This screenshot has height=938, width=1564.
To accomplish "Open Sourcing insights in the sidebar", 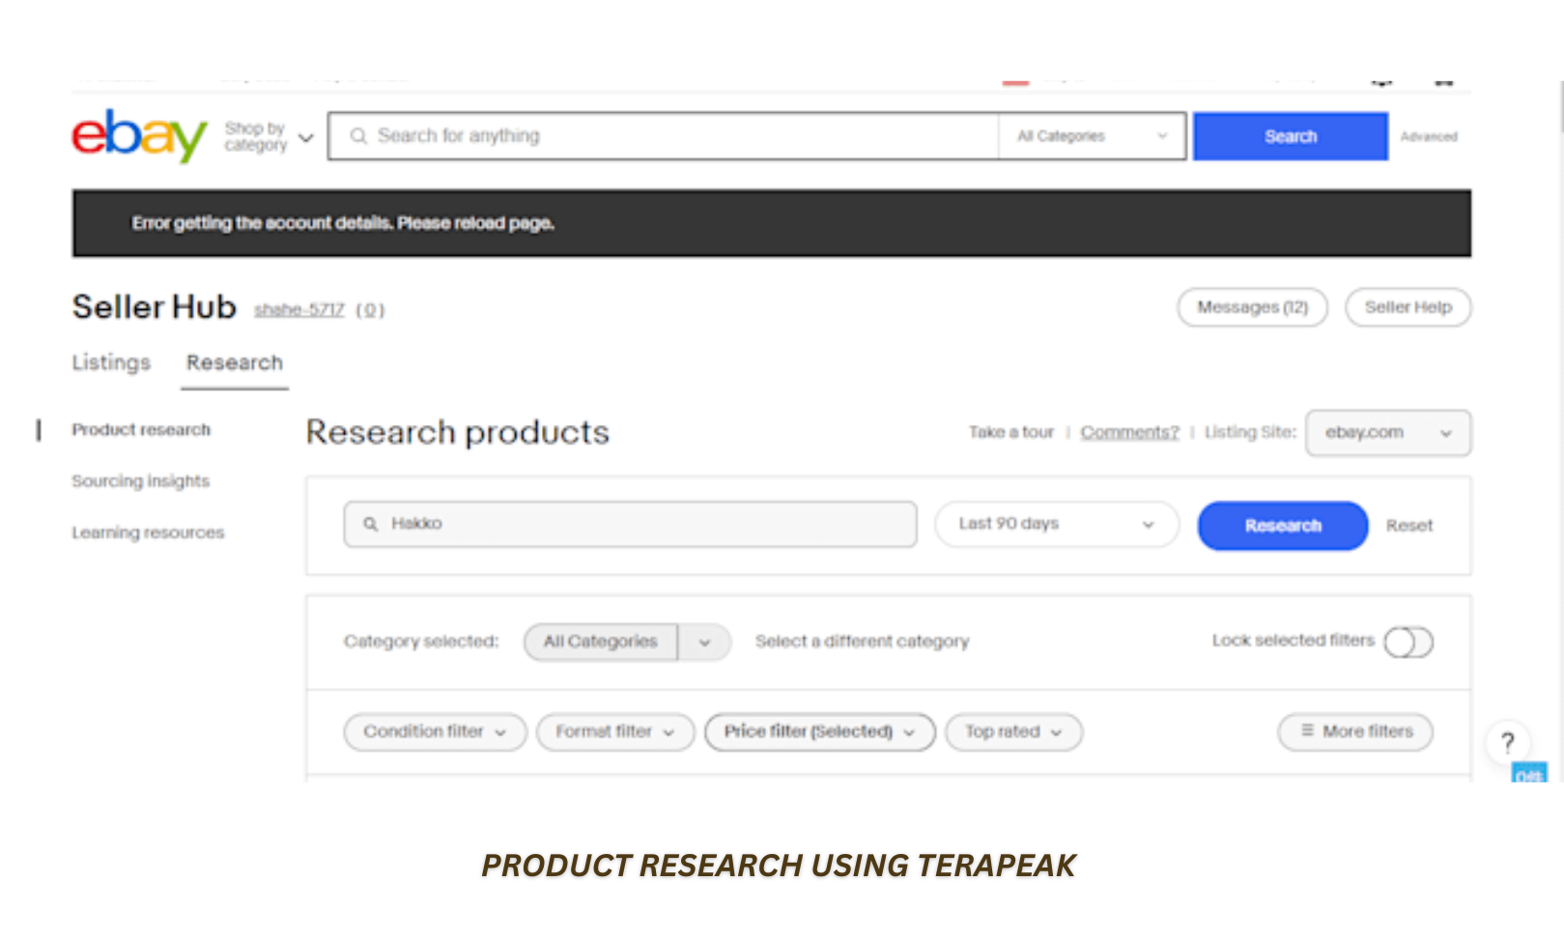I will coord(140,481).
